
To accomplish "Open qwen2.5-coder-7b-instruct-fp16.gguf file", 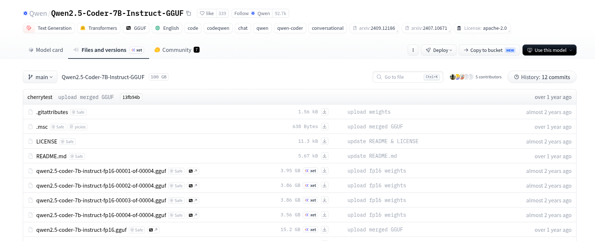I will (x=81, y=230).
